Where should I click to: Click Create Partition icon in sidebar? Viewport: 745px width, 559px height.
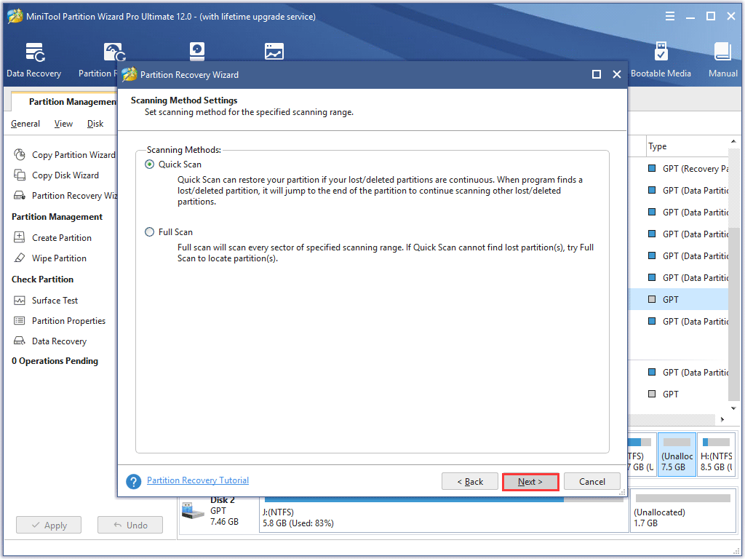(20, 237)
